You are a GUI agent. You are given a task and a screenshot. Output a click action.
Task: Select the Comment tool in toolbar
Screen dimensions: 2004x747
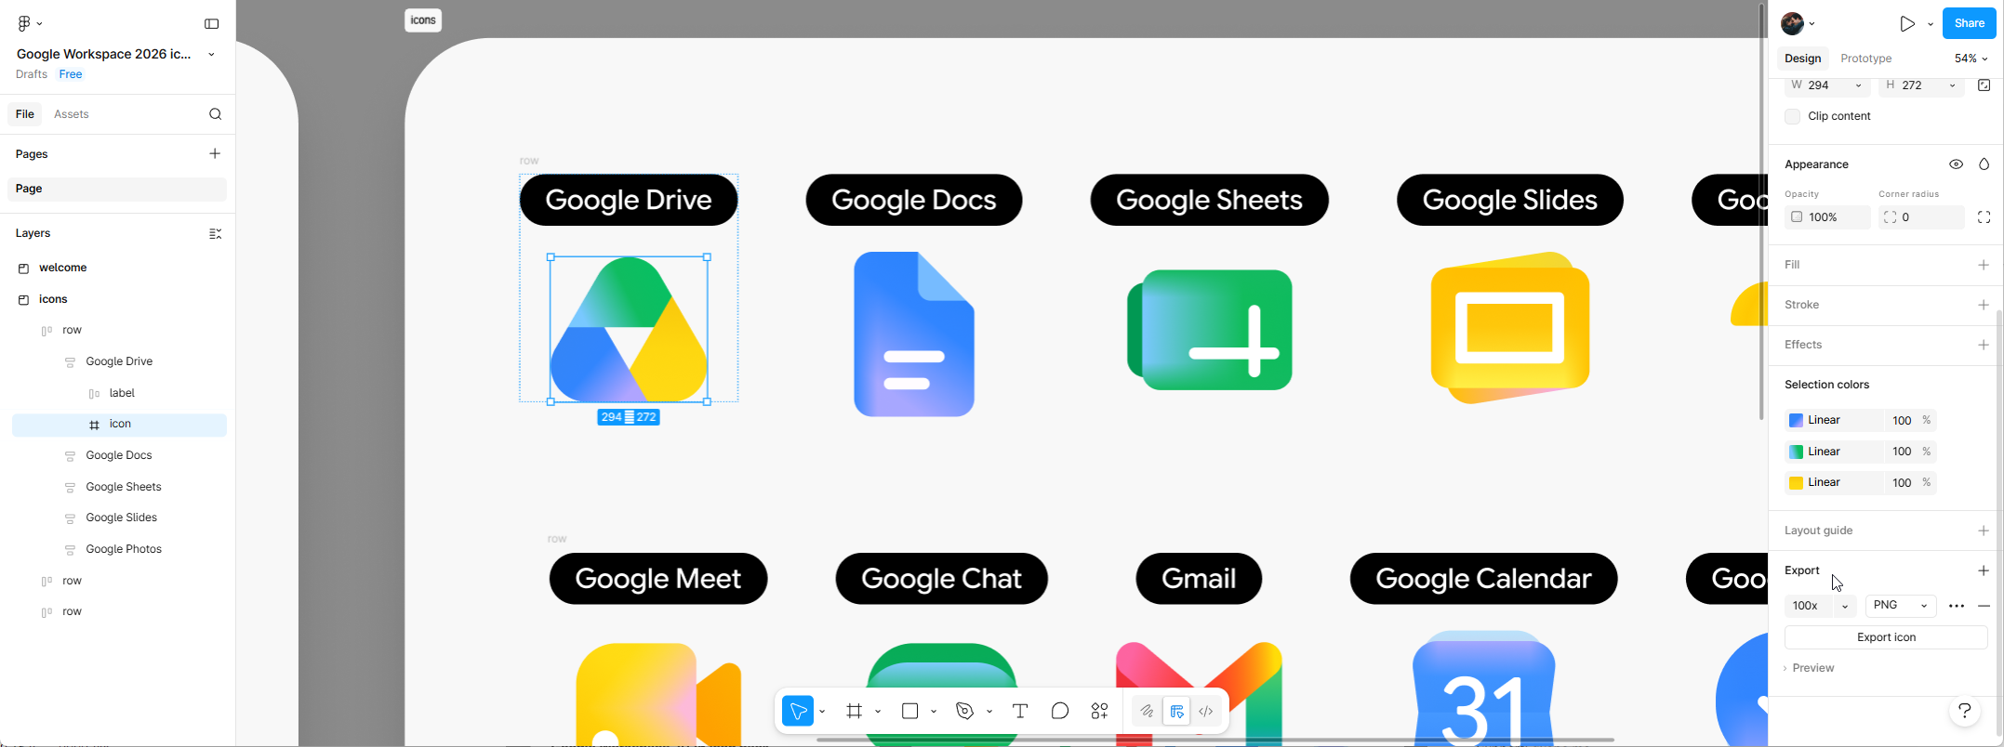pos(1059,712)
